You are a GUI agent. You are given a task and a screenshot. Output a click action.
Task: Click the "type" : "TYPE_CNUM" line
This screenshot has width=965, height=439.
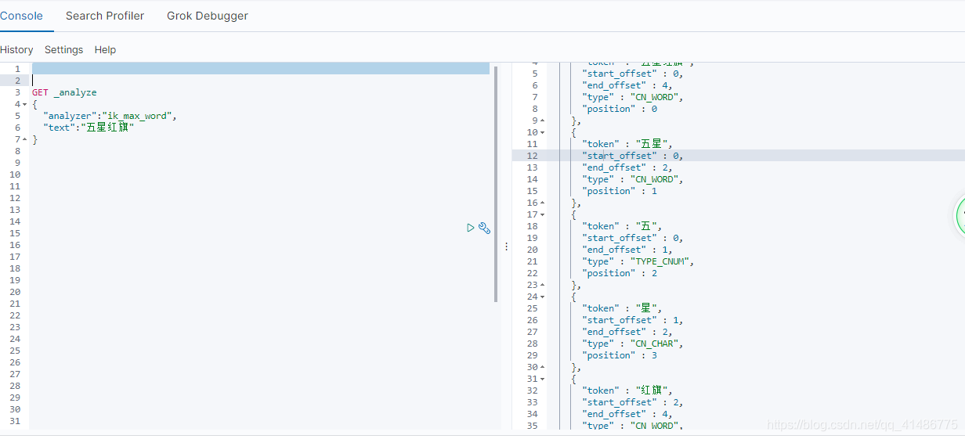point(638,261)
